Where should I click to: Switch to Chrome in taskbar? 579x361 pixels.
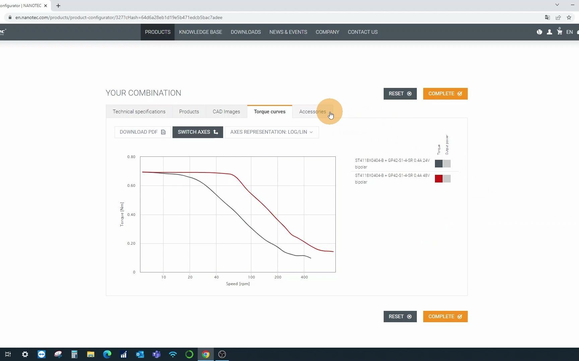[206, 354]
